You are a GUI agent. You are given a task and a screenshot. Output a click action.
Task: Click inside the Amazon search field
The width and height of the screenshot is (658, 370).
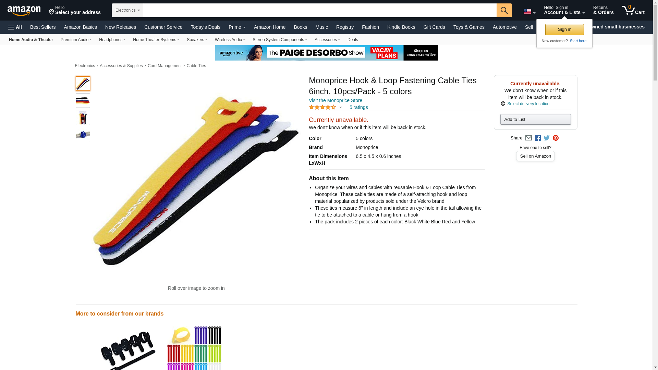319,10
